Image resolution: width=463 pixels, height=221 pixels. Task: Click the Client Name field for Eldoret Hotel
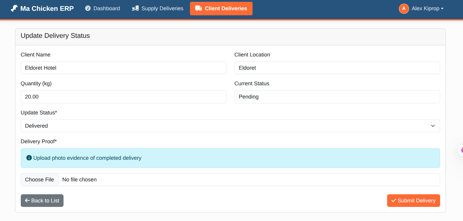(x=123, y=68)
